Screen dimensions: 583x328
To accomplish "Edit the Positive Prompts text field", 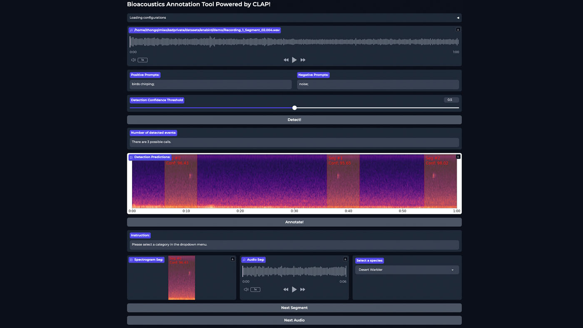I will point(210,84).
